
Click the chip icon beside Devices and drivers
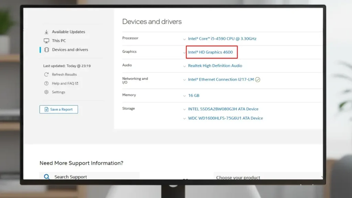point(46,49)
